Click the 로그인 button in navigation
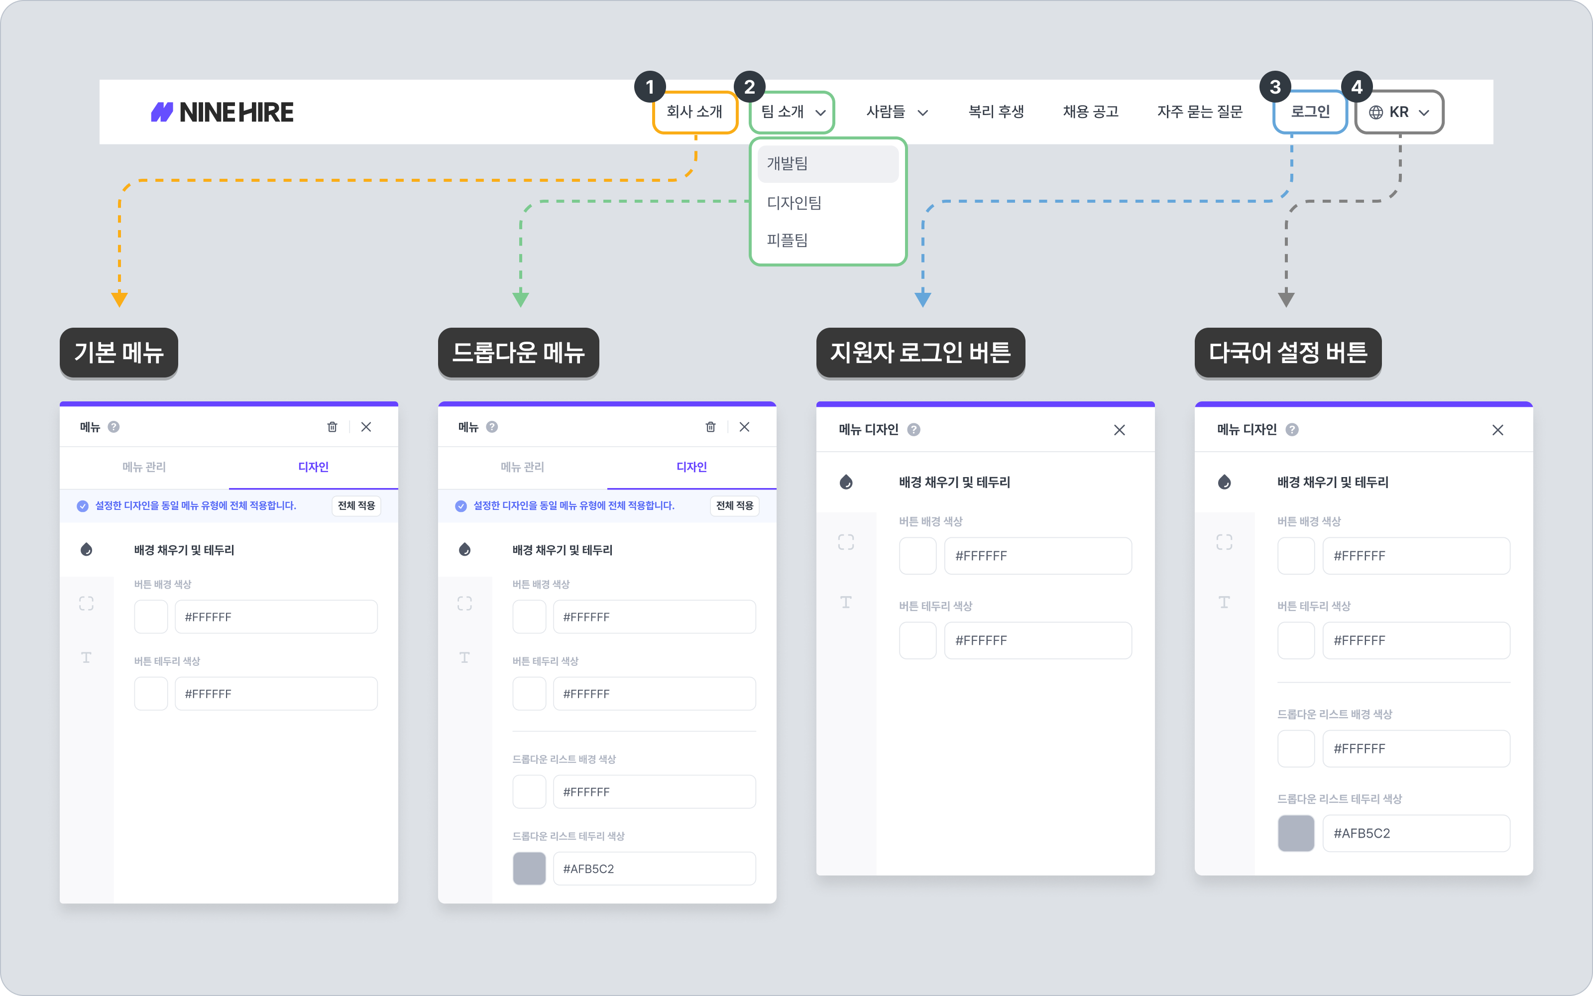The image size is (1593, 996). pyautogui.click(x=1310, y=112)
